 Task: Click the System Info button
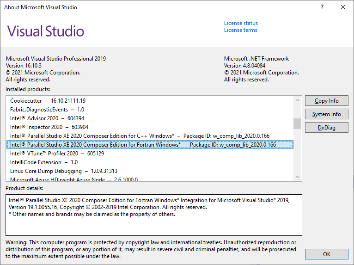click(326, 114)
